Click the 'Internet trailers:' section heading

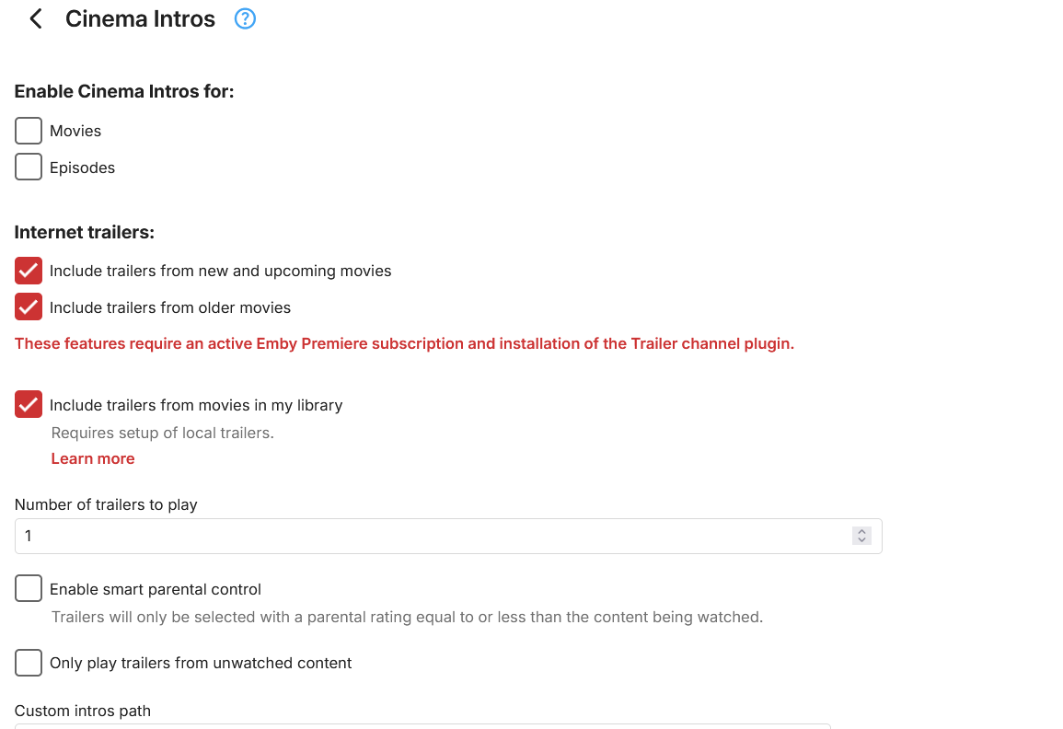[85, 232]
